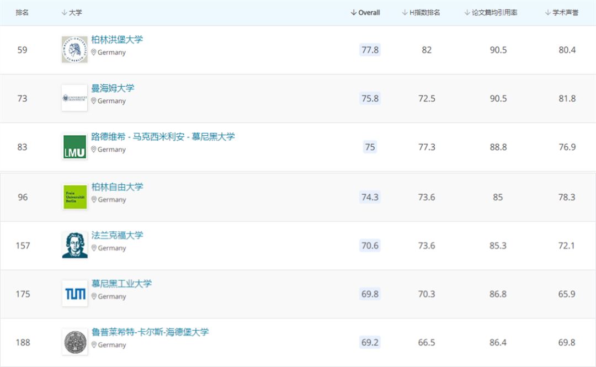Viewport: 596px width, 367px height.
Task: Sort by 论文篇均引用率 column header
Action: pos(491,13)
